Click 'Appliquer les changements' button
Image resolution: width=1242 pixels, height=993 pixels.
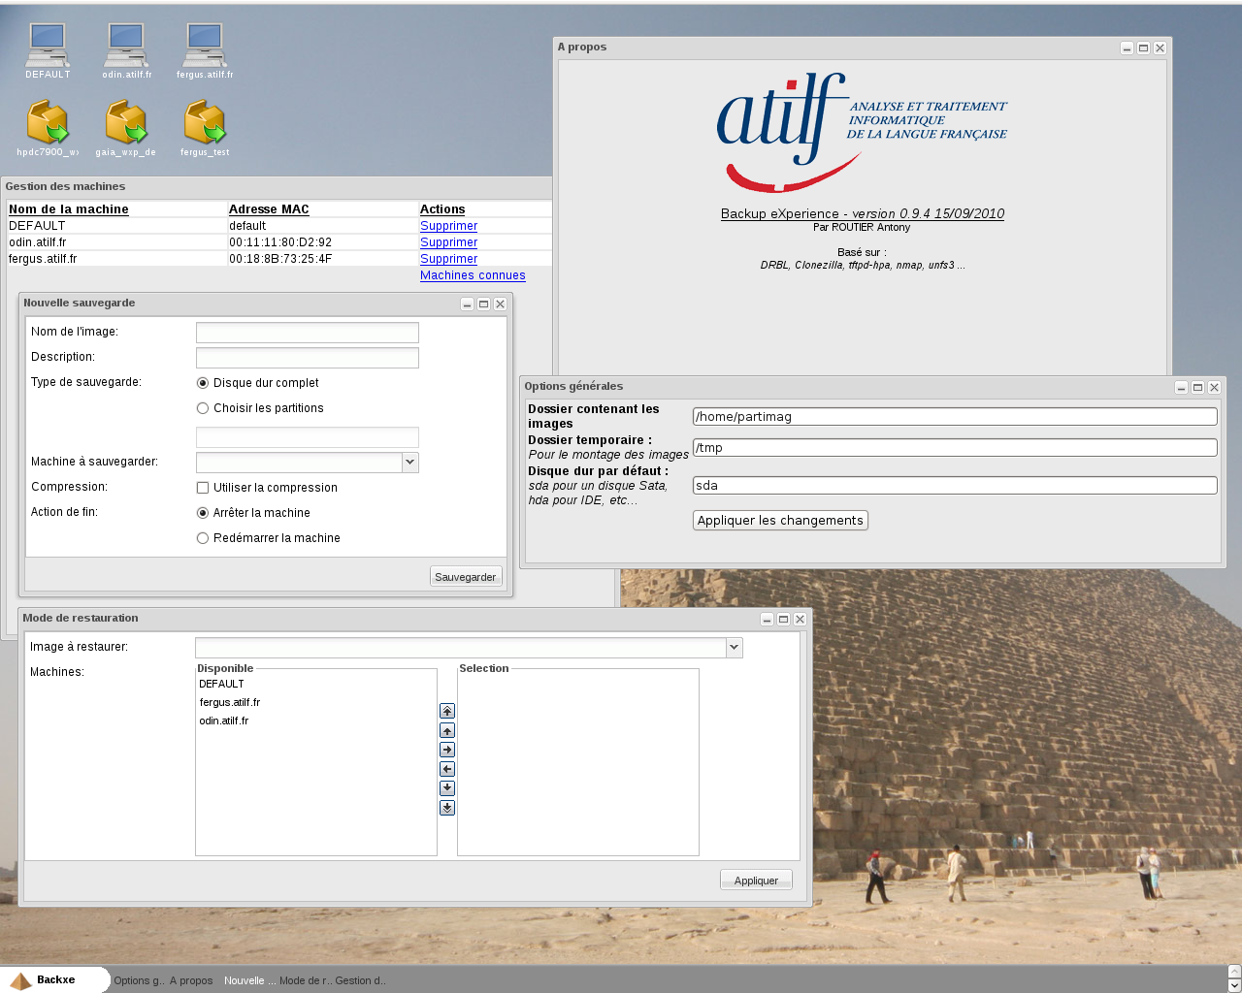pyautogui.click(x=780, y=521)
